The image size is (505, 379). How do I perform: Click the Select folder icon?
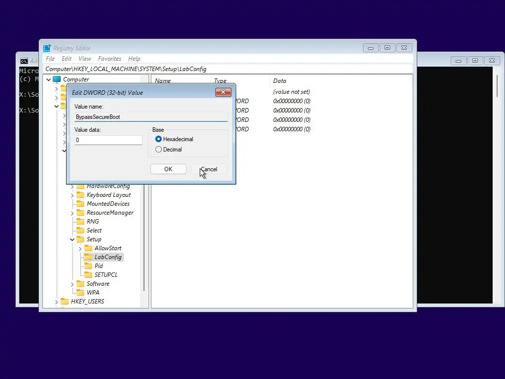coord(80,230)
